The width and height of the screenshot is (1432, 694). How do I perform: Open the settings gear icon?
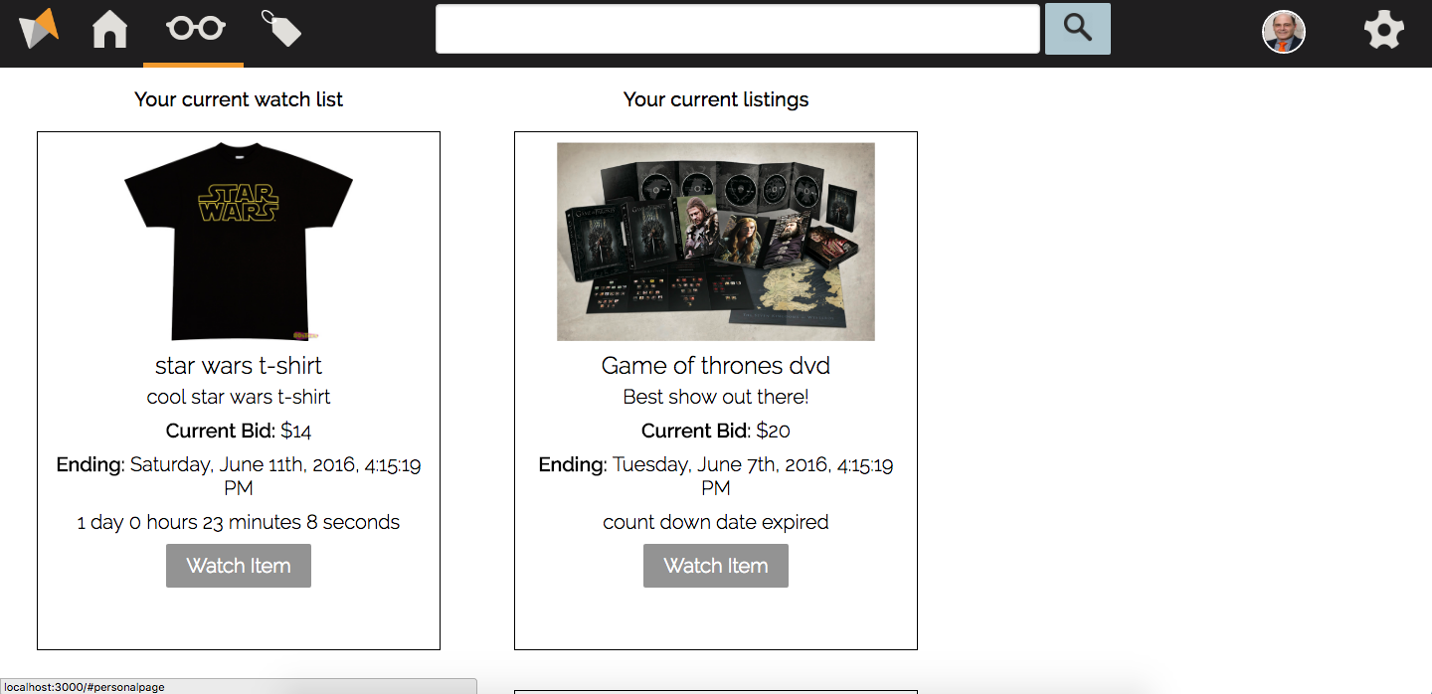point(1383,30)
